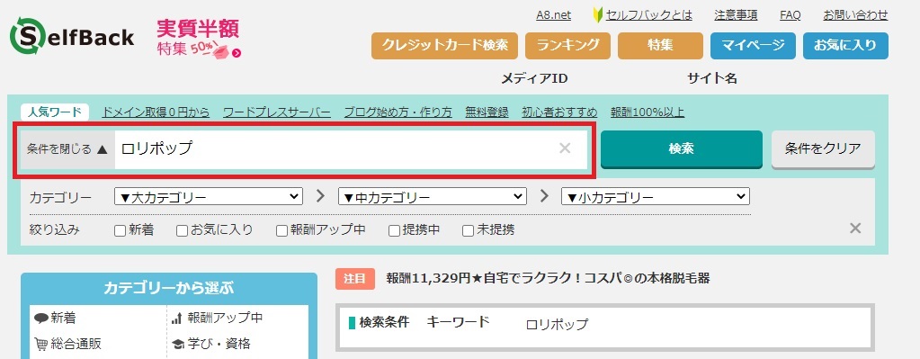Click the ロリポップ text beside キーワード
This screenshot has height=359, width=920.
click(x=556, y=325)
